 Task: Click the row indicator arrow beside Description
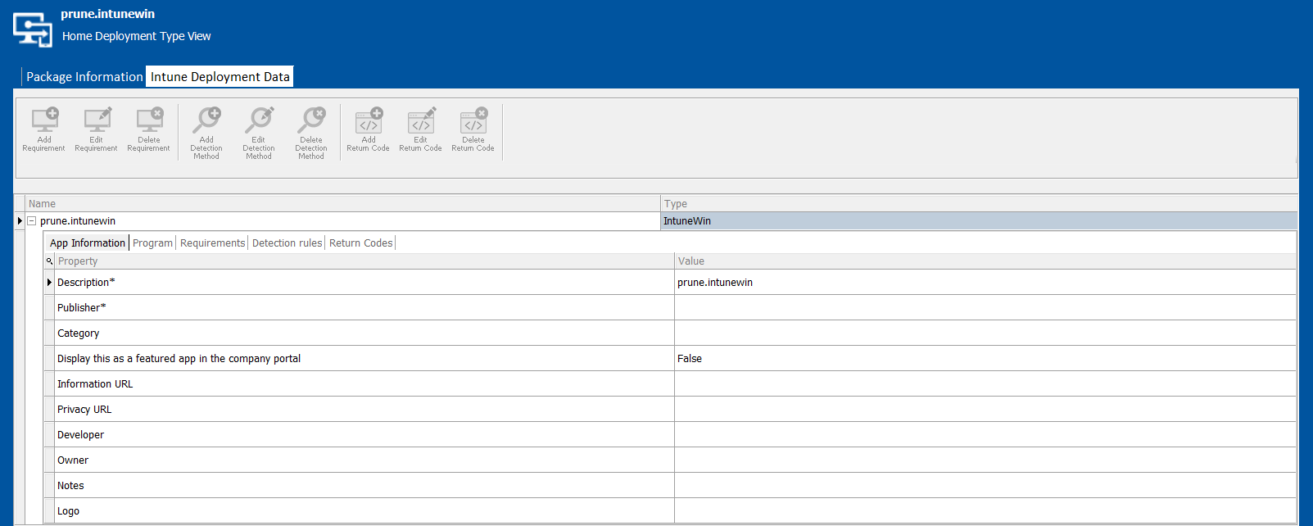[x=49, y=283]
